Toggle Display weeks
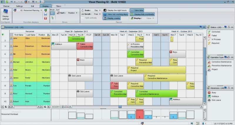235x125 pixels. [112, 18]
